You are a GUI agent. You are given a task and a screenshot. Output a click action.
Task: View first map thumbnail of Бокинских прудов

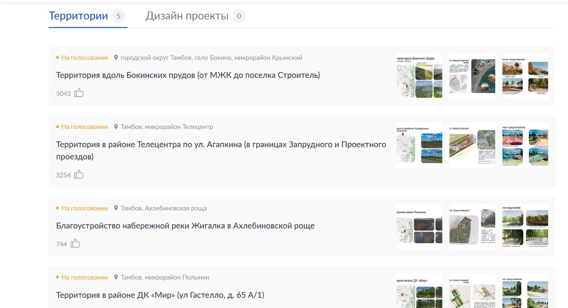pyautogui.click(x=419, y=76)
